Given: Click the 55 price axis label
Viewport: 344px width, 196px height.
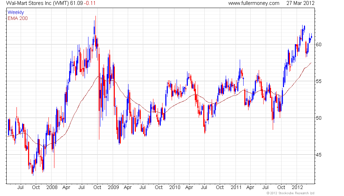Looking at the screenshot, I should click(319, 81).
